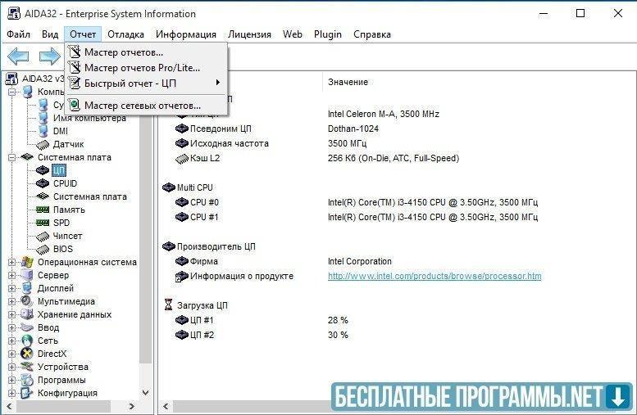Select Имя компьютера in the tree
637x415 pixels.
pos(89,118)
